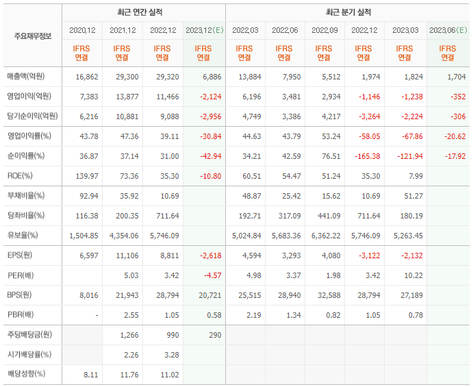The image size is (473, 387).
Task: Click the payout ratio value 11.76
Action: [129, 375]
